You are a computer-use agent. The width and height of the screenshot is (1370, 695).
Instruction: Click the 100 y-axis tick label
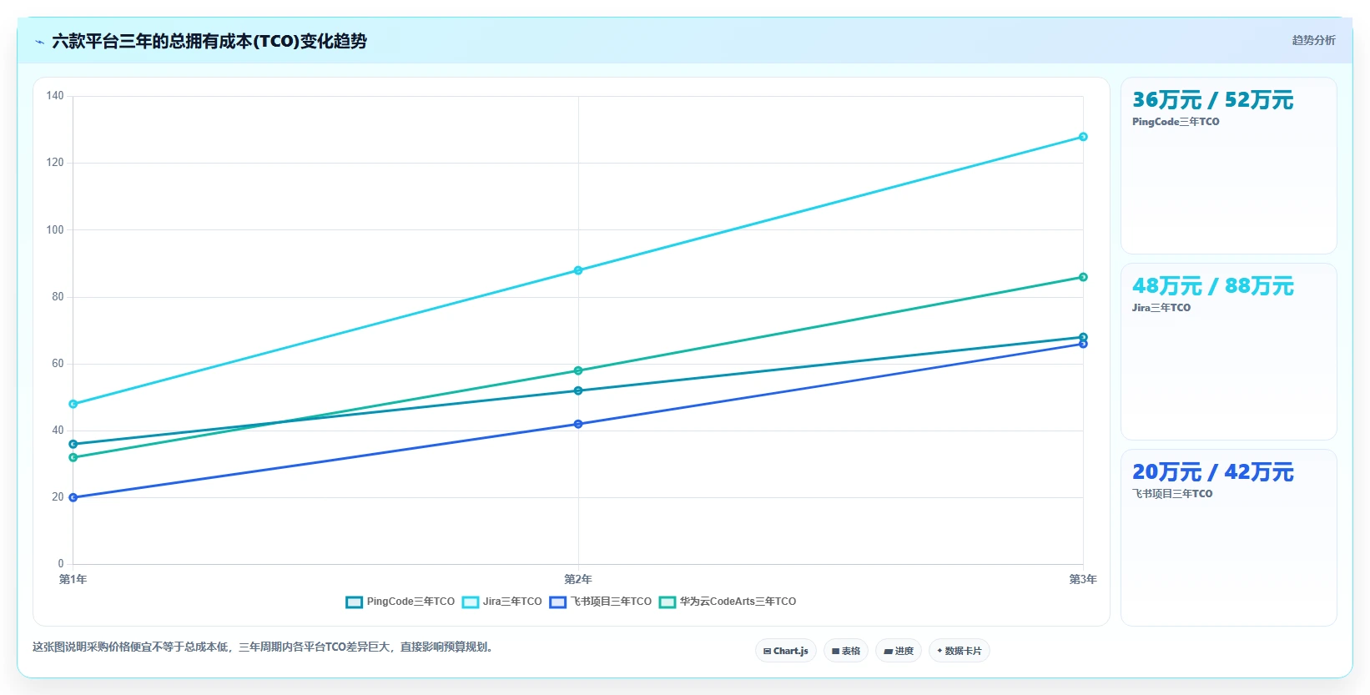pos(55,229)
